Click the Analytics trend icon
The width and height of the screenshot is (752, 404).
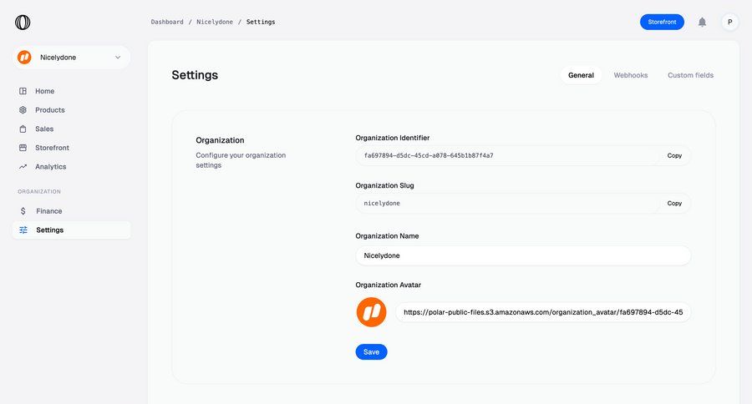(23, 167)
